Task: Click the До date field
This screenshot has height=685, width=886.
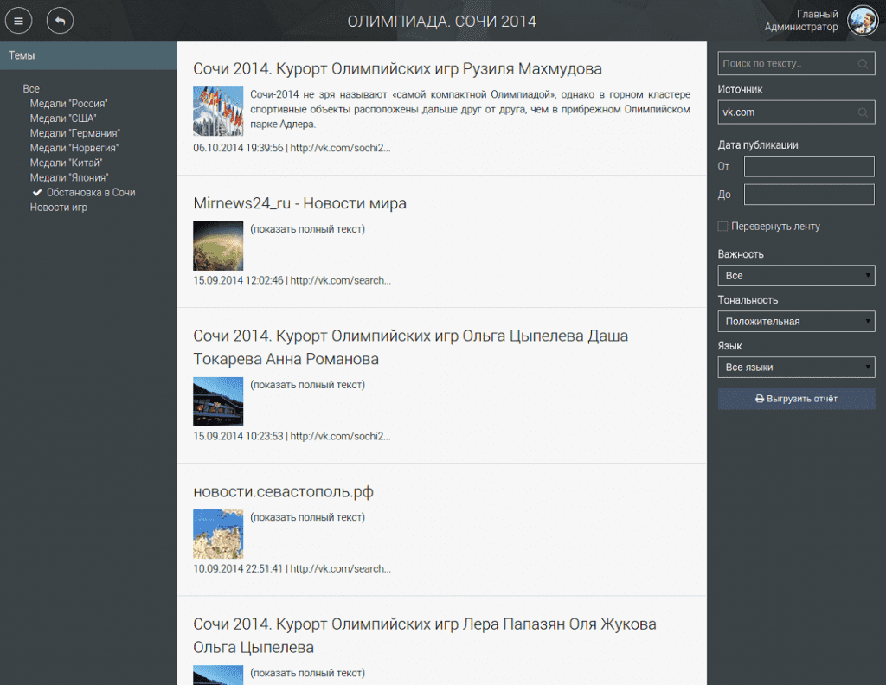Action: click(809, 195)
